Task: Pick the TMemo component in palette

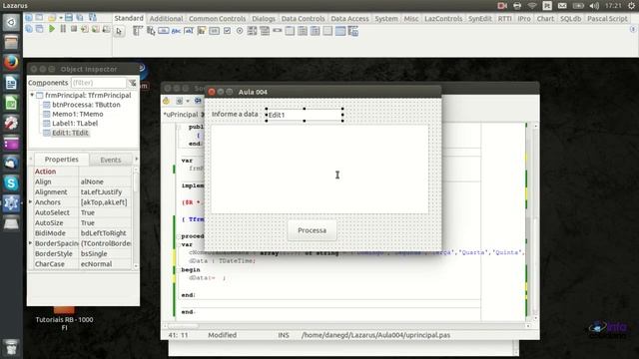Action: pos(202,31)
